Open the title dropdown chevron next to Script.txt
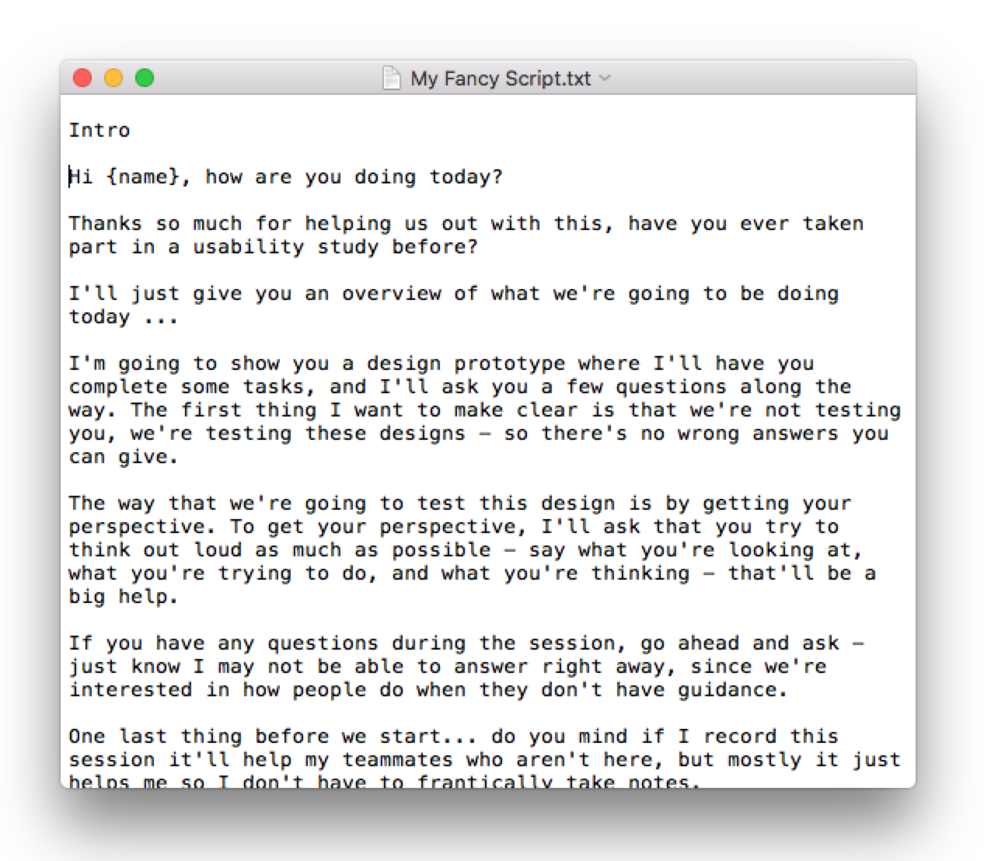The width and height of the screenshot is (984, 861). pos(605,78)
